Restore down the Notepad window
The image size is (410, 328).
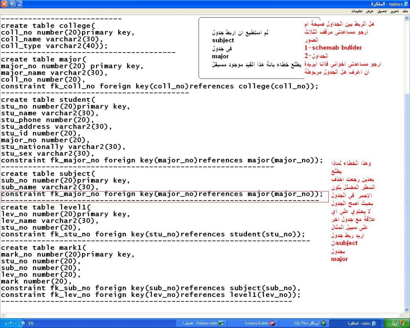pyautogui.click(x=11, y=3)
